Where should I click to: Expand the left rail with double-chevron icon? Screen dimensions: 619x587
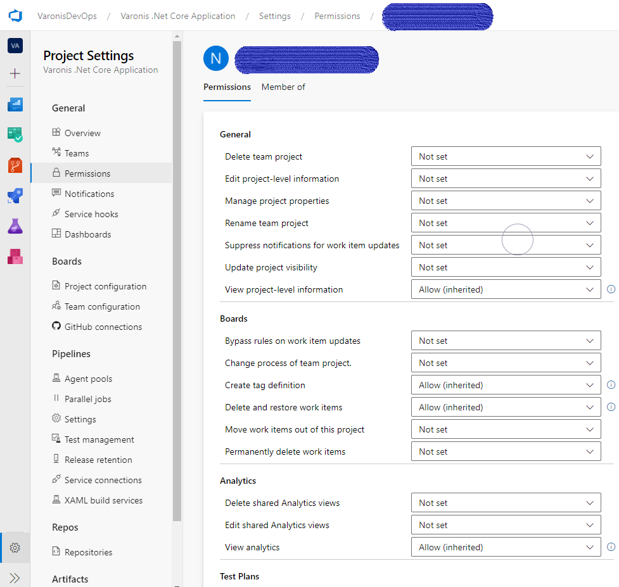[15, 578]
